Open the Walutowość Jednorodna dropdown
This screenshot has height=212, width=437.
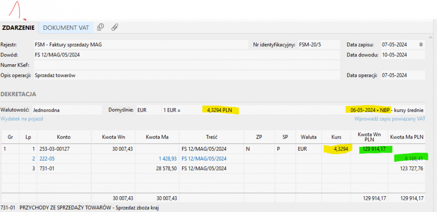tap(67, 110)
